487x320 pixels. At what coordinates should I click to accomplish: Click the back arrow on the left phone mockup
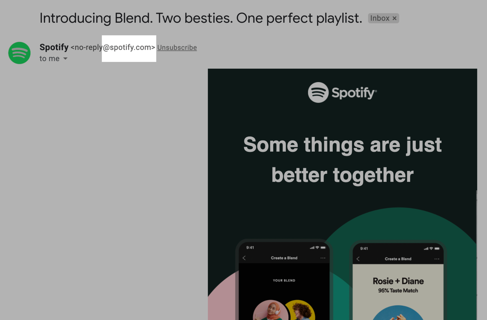pos(244,258)
